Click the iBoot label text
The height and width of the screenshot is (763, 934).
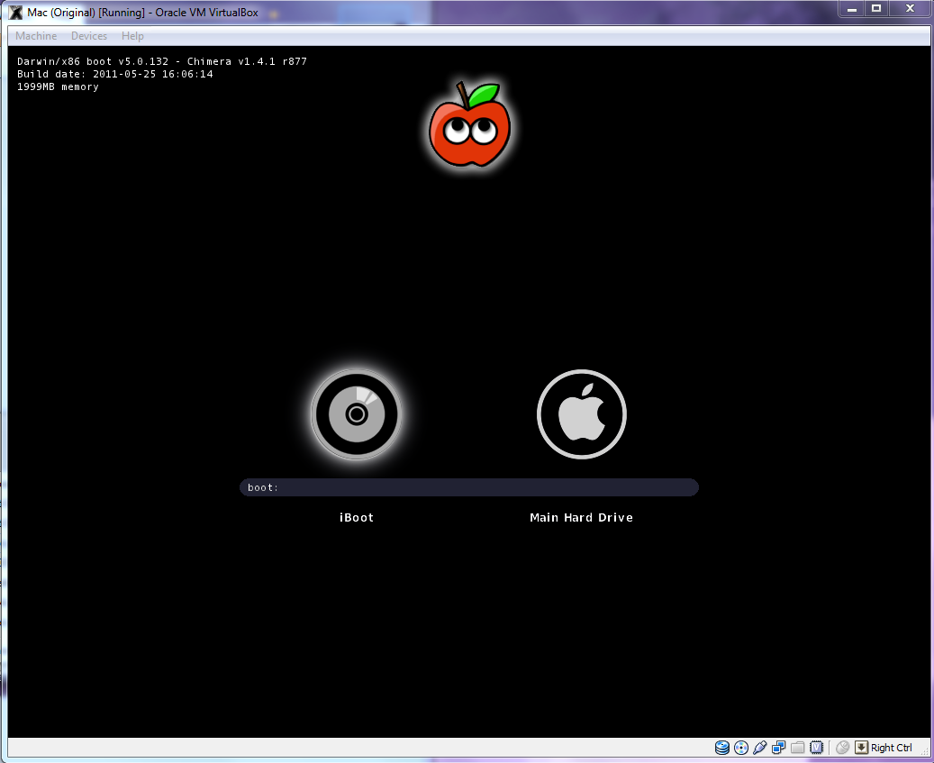click(x=356, y=518)
